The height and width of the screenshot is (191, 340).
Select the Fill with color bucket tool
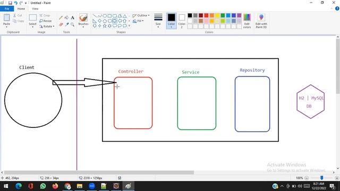[x=66, y=18]
